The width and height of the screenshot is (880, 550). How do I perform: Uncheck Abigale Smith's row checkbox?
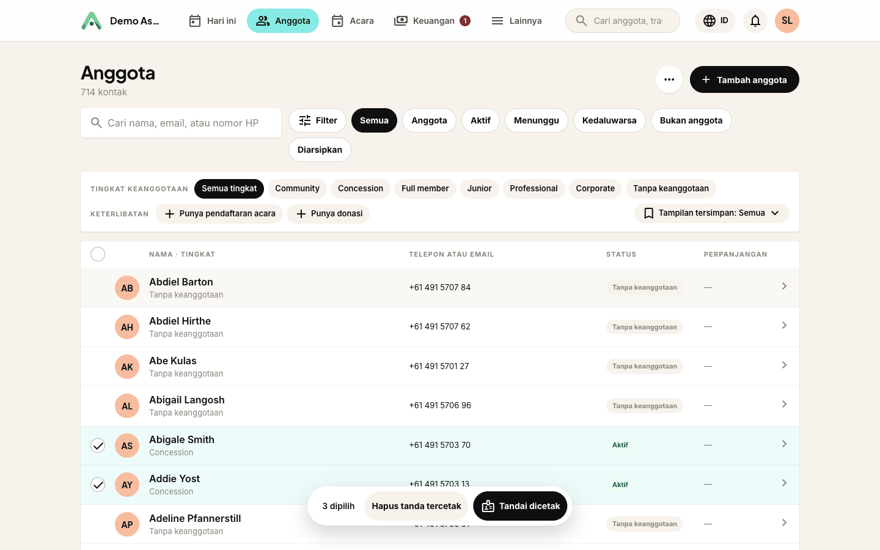(98, 446)
